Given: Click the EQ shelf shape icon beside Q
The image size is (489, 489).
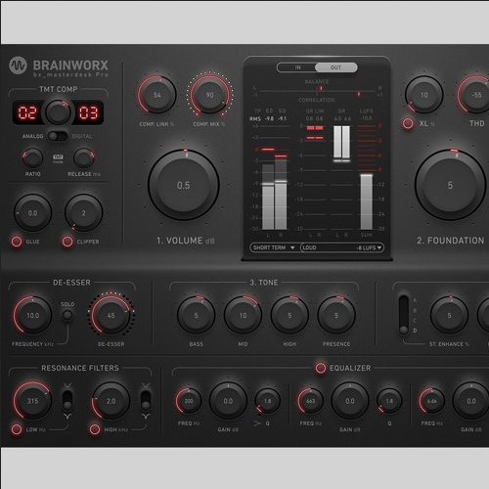Looking at the screenshot, I should (257, 423).
